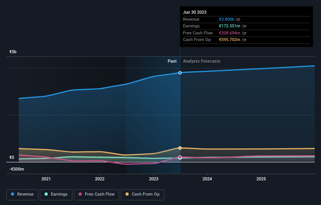This screenshot has height=205, width=321.
Task: Click the Free Cash Flow label in tooltip
Action: click(x=198, y=33)
